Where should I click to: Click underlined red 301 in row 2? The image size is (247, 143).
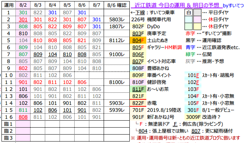point(23,19)
